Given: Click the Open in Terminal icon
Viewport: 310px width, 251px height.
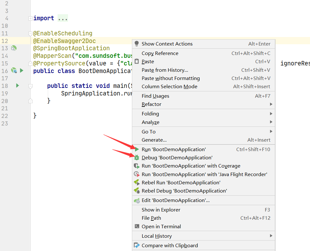Looking at the screenshot, I should [x=137, y=226].
